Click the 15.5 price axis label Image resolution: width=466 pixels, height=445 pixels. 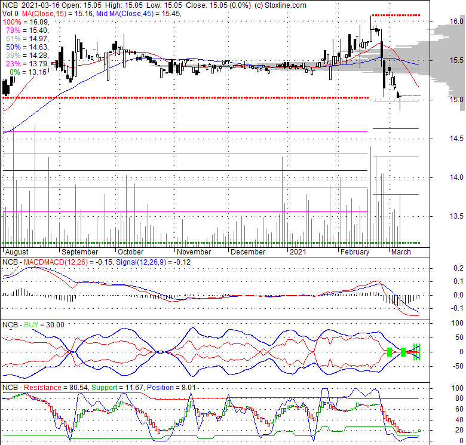[456, 60]
